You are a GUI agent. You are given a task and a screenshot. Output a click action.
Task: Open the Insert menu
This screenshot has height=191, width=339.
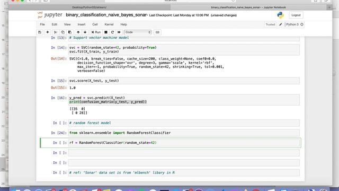coord(82,24)
